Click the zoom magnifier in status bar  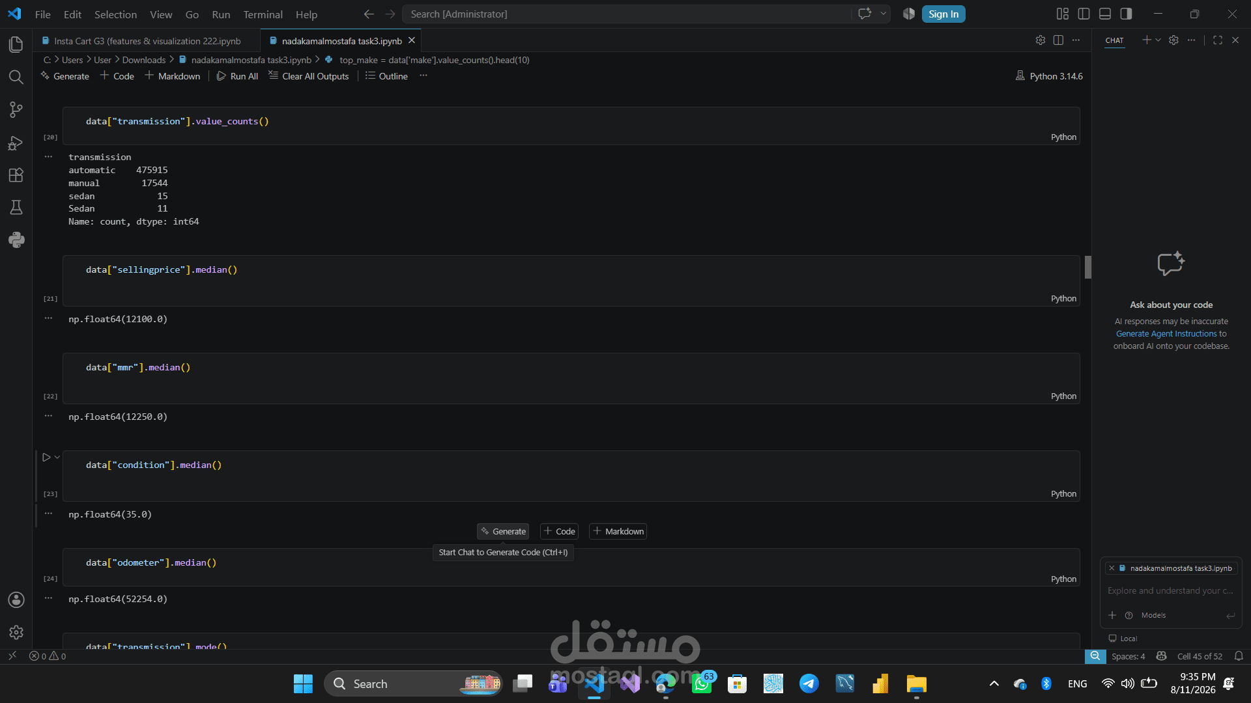(1095, 656)
